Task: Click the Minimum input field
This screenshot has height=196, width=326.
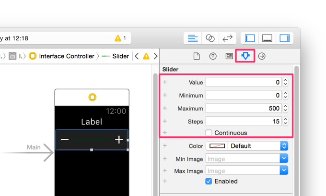Action: pos(244,95)
